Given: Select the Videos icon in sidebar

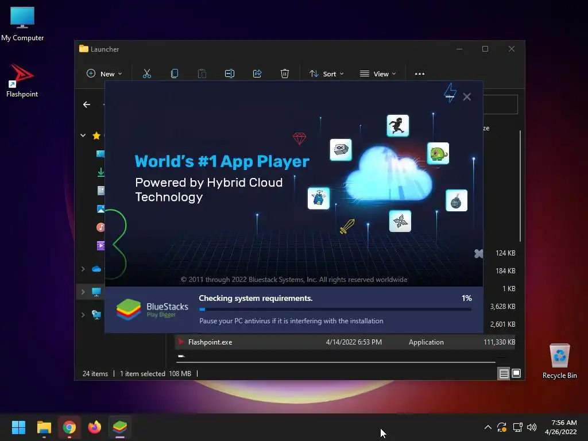Looking at the screenshot, I should tap(100, 246).
